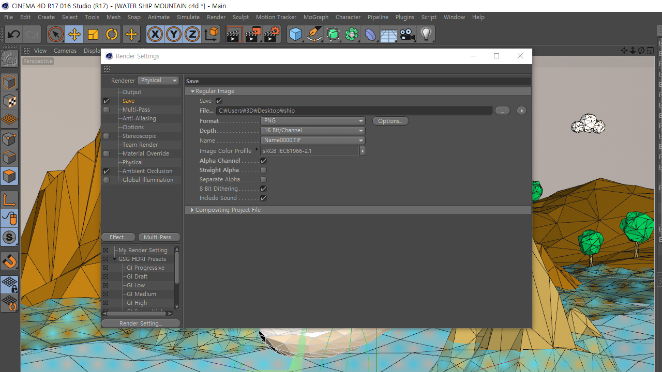
Task: Click the render presets list vertical scrollbar
Action: (177, 269)
